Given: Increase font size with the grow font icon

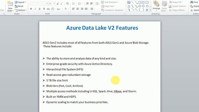Looking at the screenshot, I should [58, 4].
